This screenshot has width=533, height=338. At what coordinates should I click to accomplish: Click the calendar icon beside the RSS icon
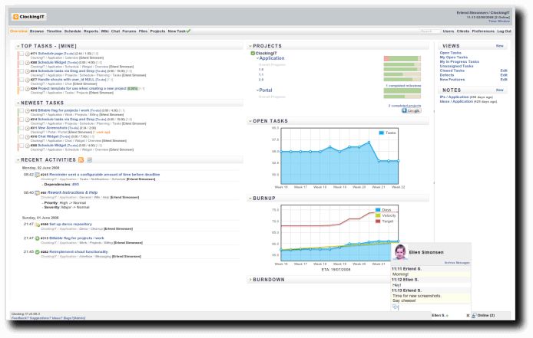point(89,160)
